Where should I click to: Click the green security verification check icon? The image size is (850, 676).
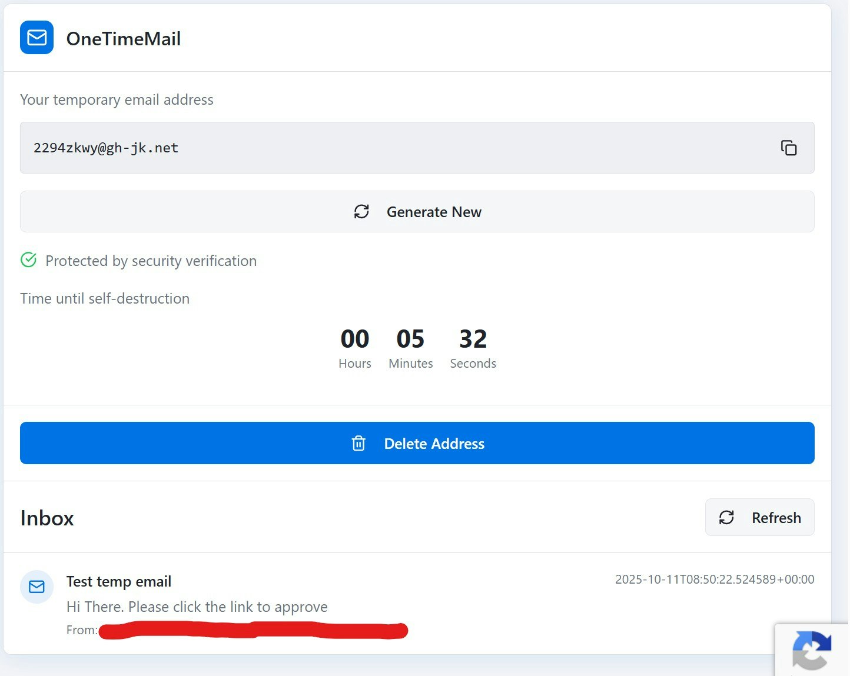29,259
